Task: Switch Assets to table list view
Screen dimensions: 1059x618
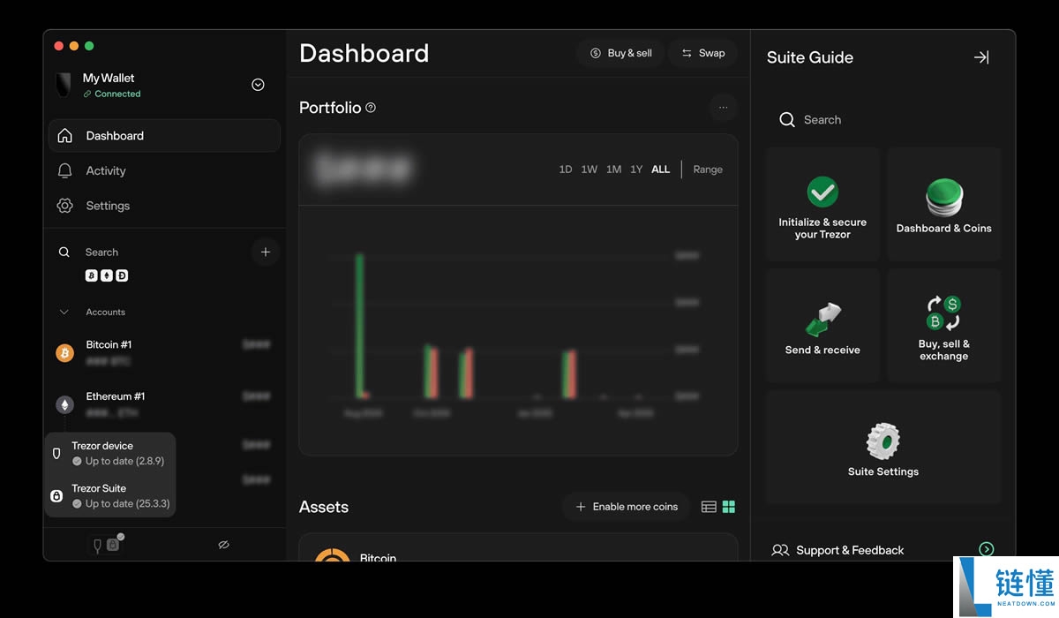Action: 709,507
